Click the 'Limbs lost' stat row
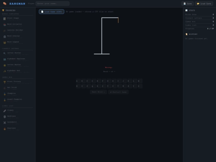Image resolution: width=216 pixels, height=162 pixels. coord(200,25)
